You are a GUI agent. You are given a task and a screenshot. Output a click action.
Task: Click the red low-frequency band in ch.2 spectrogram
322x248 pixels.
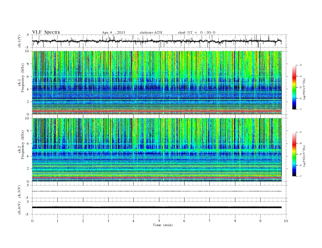pyautogui.click(x=157, y=178)
